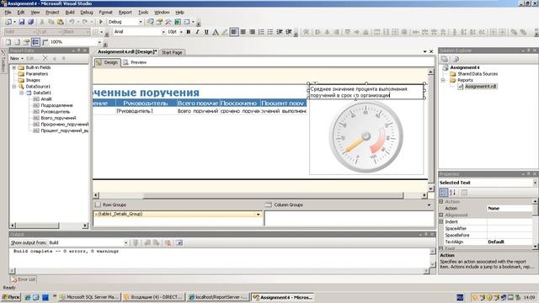Toggle the ruler button beside the zoom box
This screenshot has width=539, height=303.
[45, 42]
